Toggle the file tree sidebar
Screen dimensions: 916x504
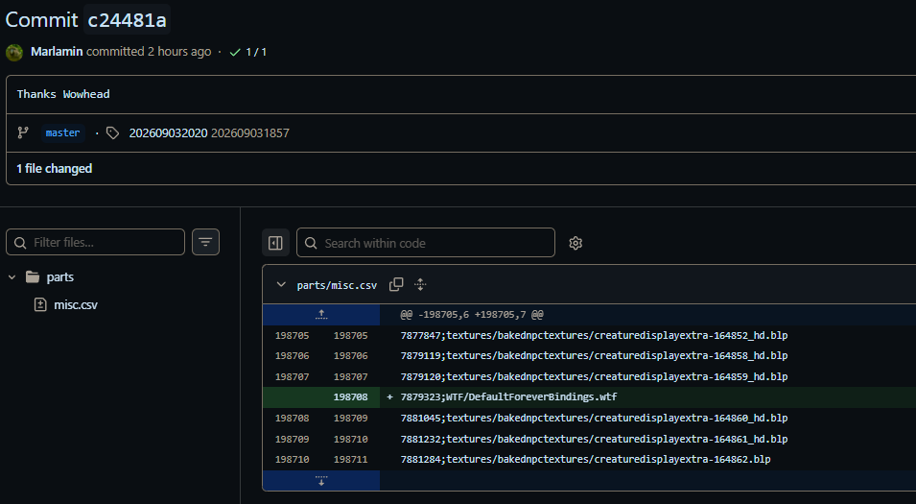pos(275,243)
